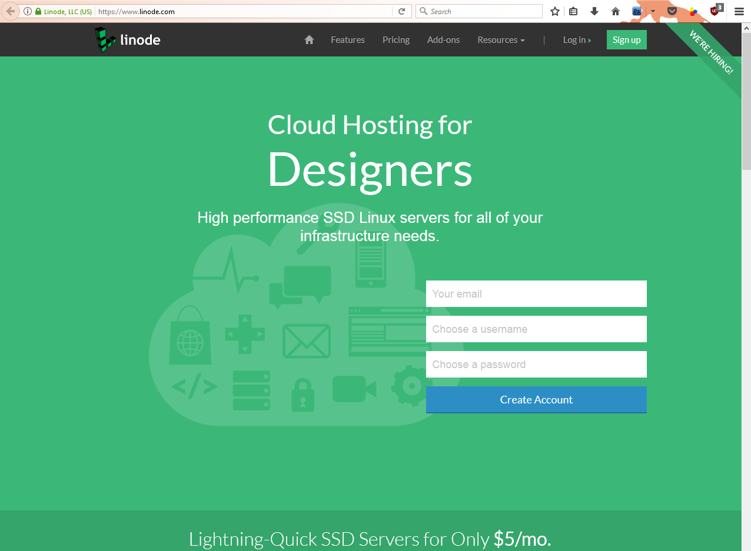
Task: Click the Linode logo
Action: click(127, 39)
